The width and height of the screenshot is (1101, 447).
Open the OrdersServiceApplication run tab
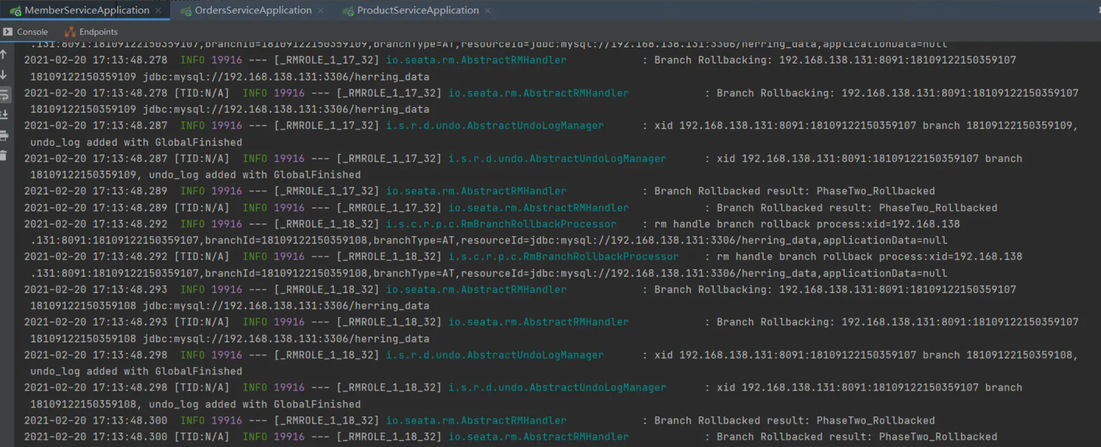253,10
